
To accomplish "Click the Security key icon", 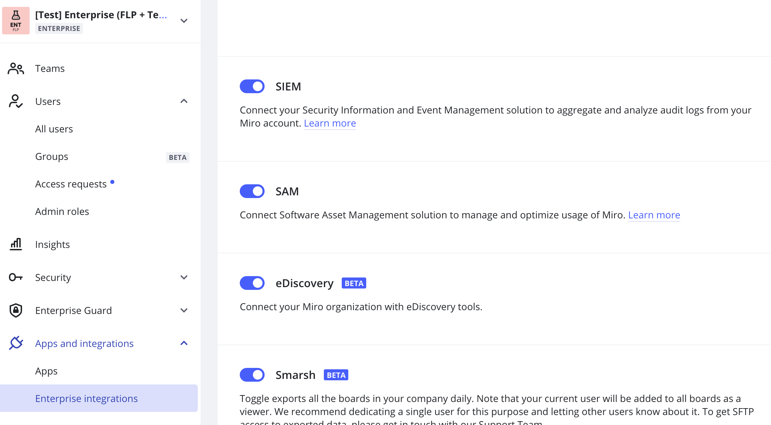I will pyautogui.click(x=15, y=277).
